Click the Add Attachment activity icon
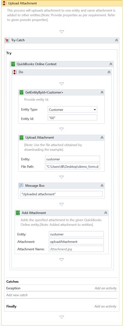 (x=18, y=213)
